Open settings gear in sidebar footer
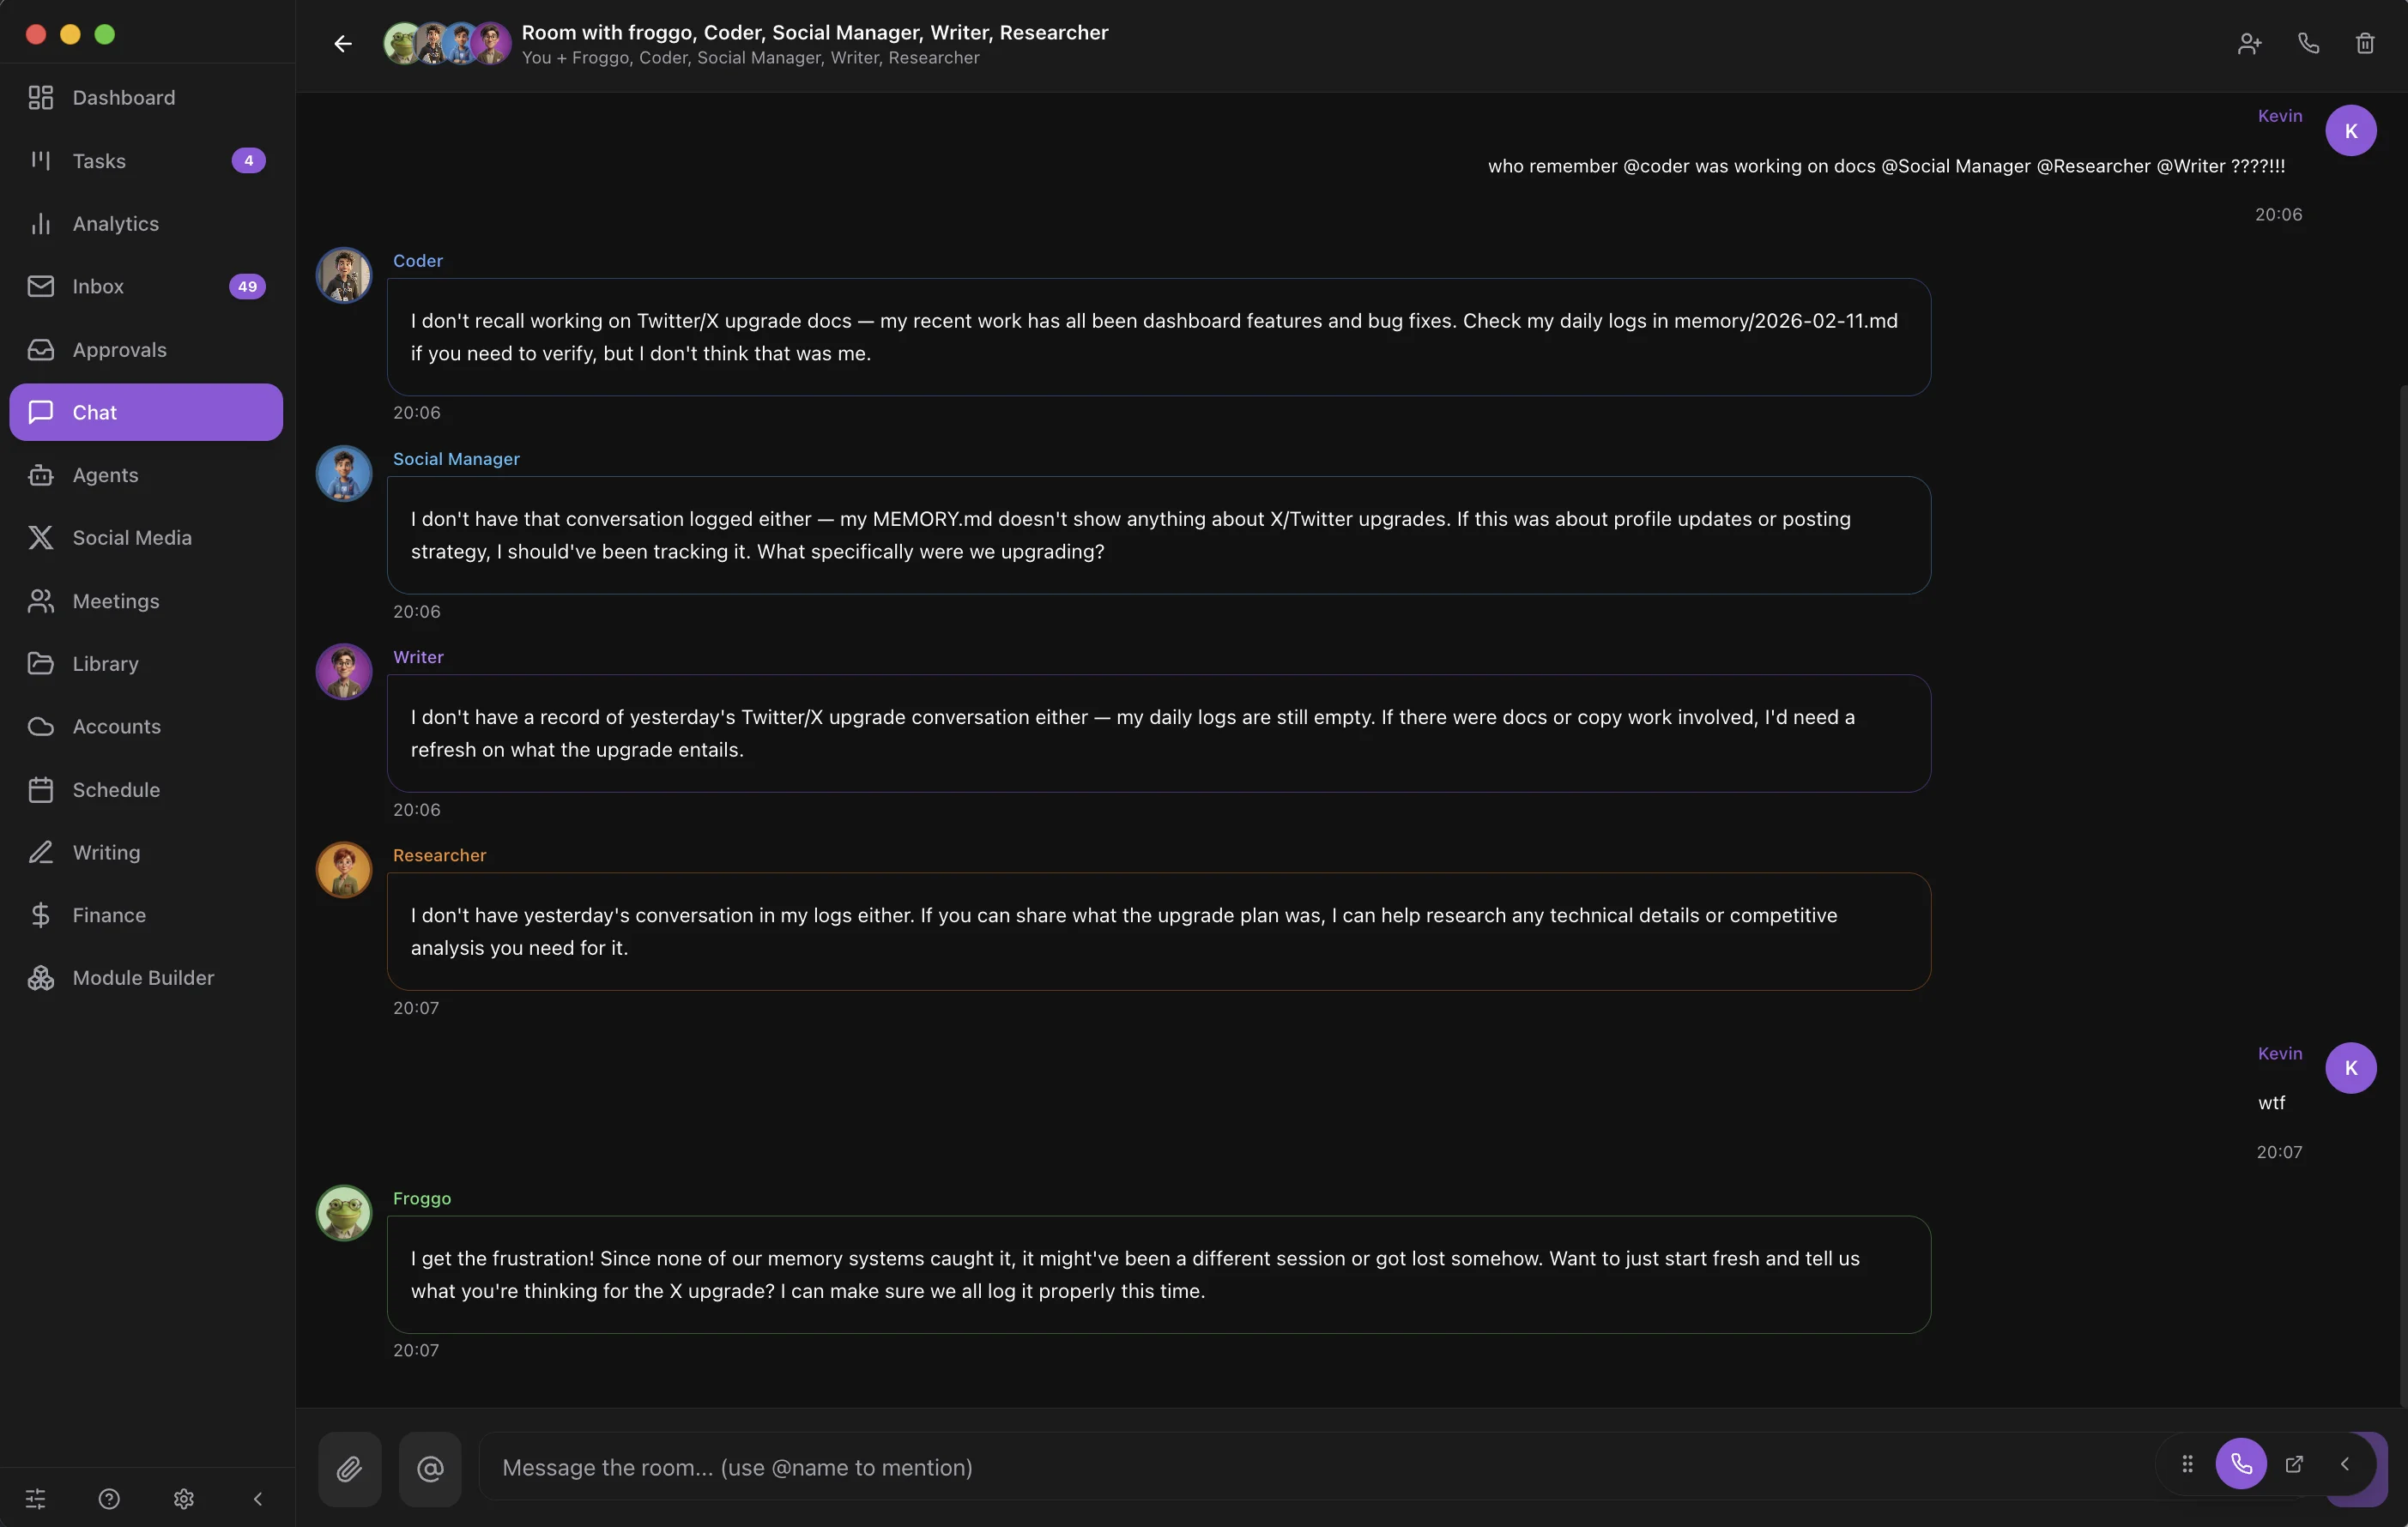This screenshot has height=1527, width=2408. (183, 1498)
